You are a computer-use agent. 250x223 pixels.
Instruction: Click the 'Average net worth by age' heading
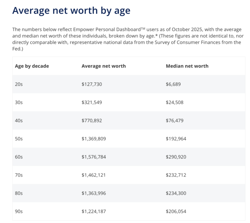pyautogui.click(x=71, y=10)
